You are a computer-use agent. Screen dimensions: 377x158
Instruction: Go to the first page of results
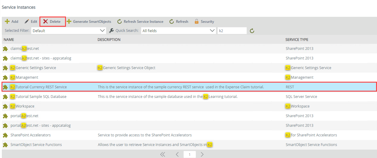[x=163, y=154]
